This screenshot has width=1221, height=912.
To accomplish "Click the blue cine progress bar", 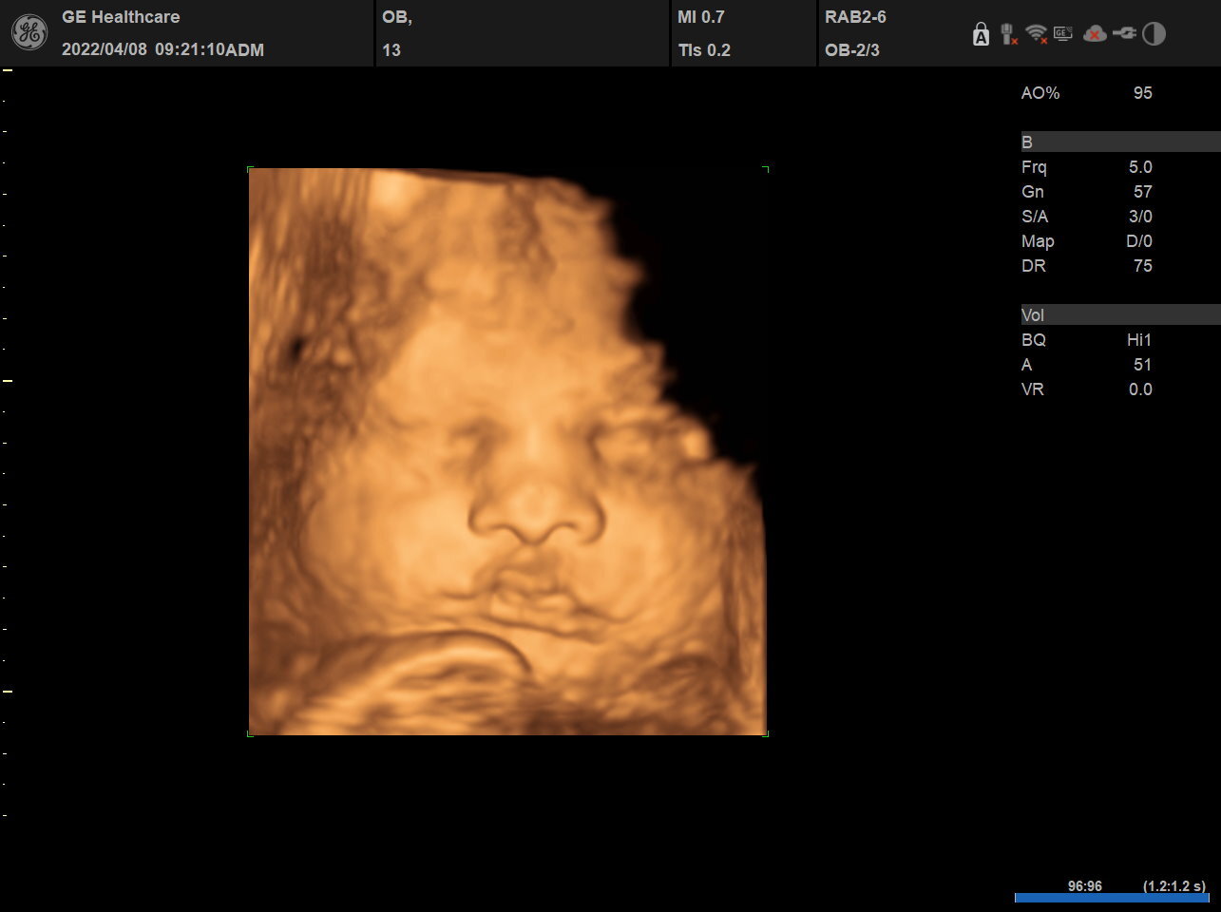I will [1111, 898].
